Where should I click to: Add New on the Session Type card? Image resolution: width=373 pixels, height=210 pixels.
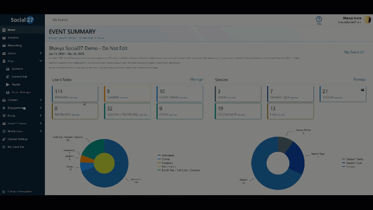pos(294,98)
